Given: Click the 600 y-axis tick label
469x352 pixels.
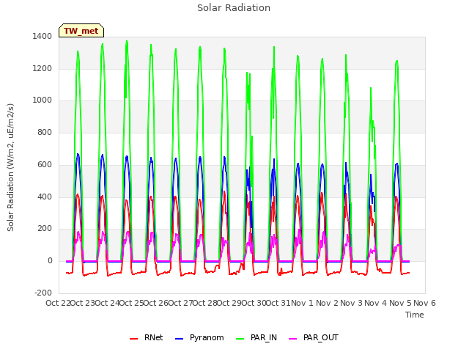Looking at the screenshot, I should point(45,164).
